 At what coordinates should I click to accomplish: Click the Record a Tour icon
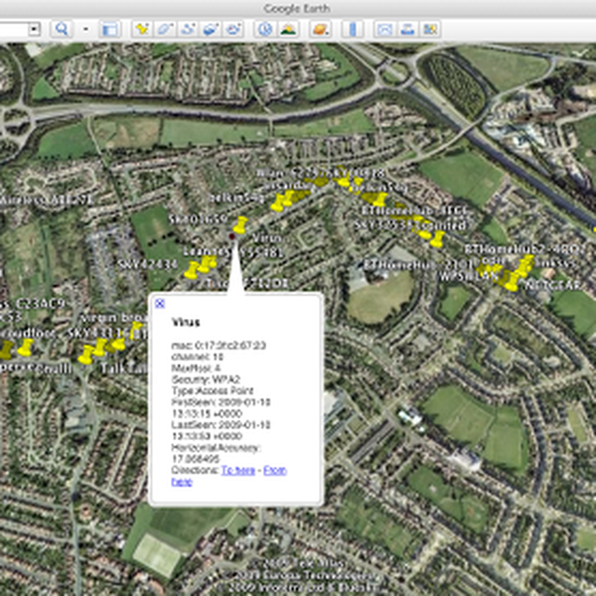tap(233, 29)
